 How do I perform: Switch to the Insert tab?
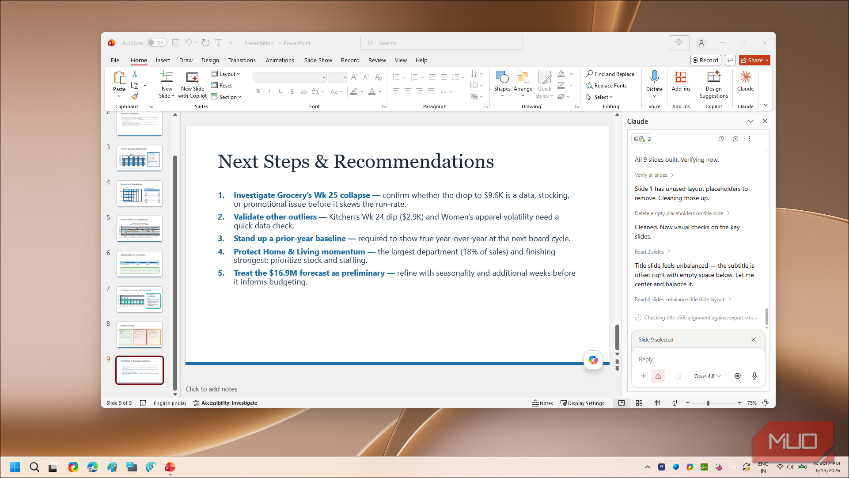coord(163,60)
